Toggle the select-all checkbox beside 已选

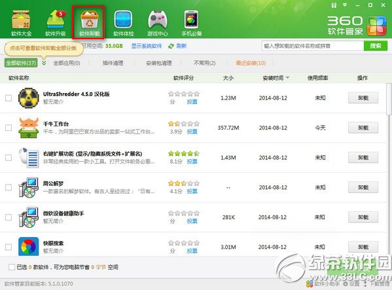(x=12, y=267)
